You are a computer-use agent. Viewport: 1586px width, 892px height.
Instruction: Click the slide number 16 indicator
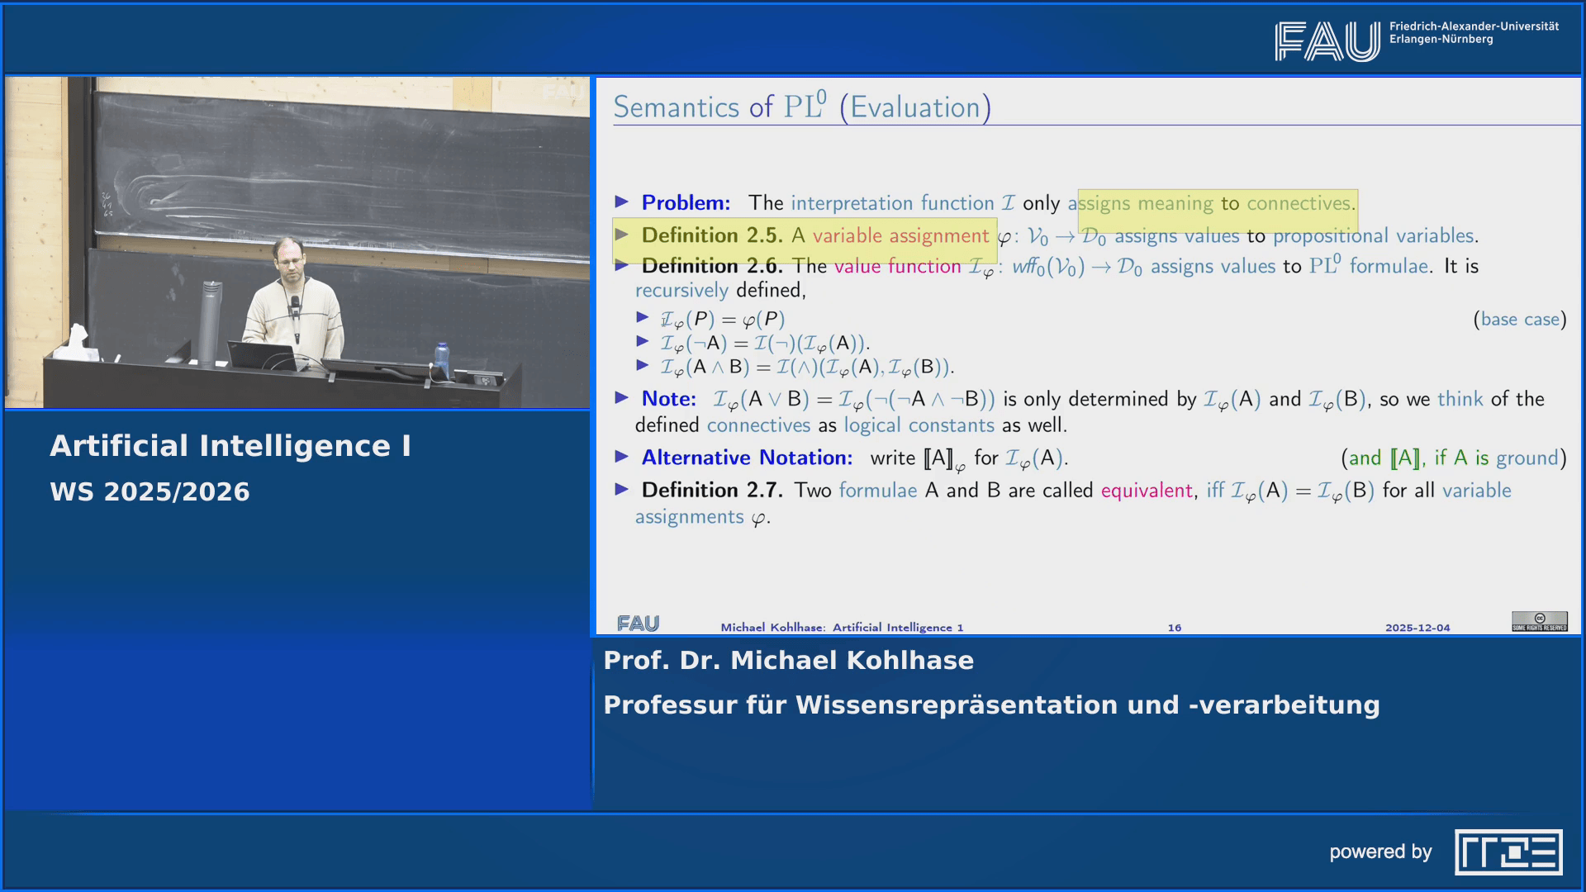pyautogui.click(x=1174, y=627)
